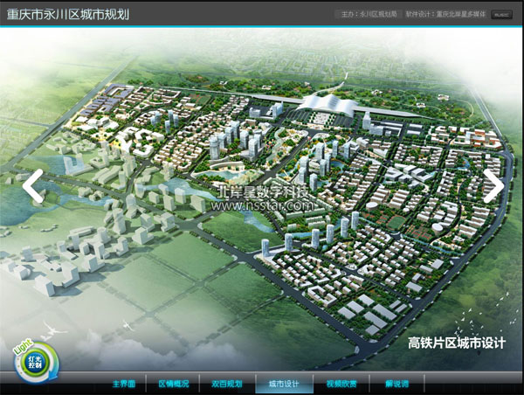
Task: Click the 软件设计：重庆北岸星多媒体 credit text
Action: [x=445, y=14]
